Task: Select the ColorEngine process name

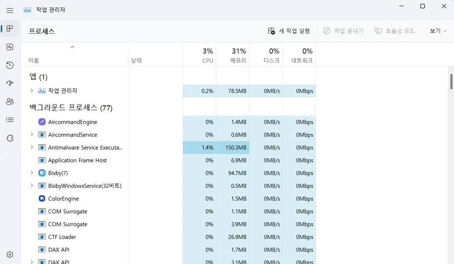Action: 64,199
